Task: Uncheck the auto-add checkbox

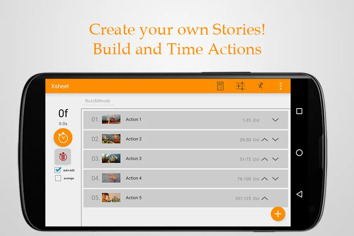Action: [58, 170]
